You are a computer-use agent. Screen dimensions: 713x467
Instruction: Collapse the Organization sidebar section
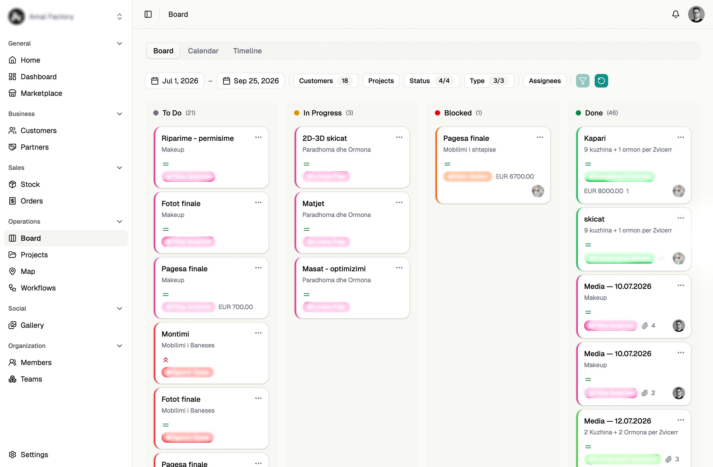point(120,346)
